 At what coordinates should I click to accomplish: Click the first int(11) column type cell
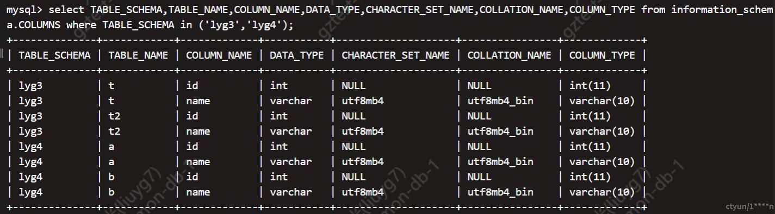click(590, 86)
